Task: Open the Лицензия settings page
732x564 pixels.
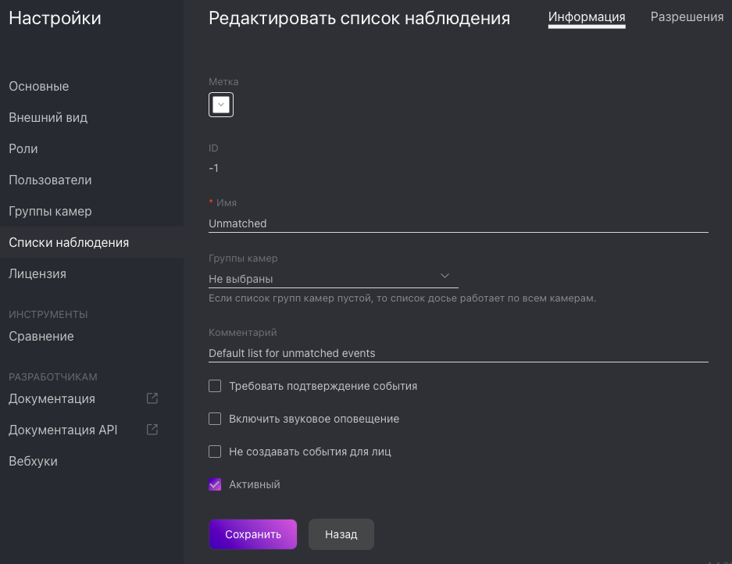Action: pyautogui.click(x=37, y=273)
